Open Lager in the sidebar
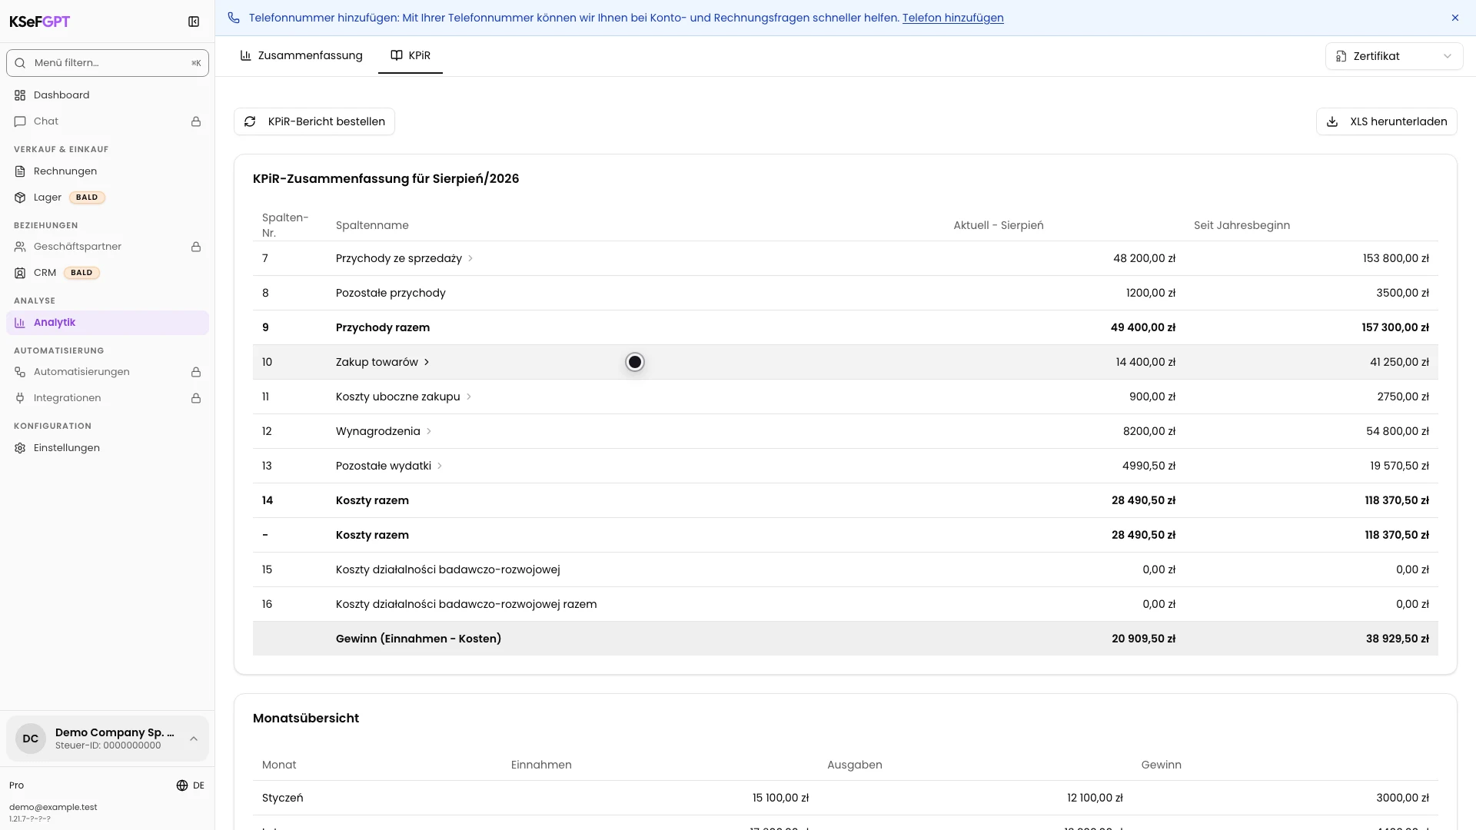This screenshot has height=830, width=1476. (108, 198)
